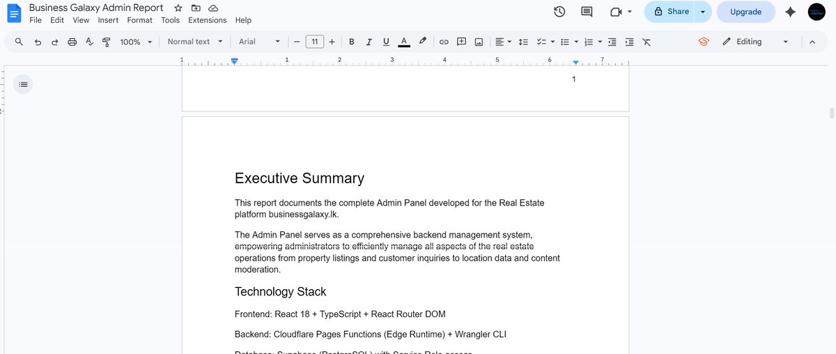
Task: Open the text alignment dropdown
Action: pos(503,42)
